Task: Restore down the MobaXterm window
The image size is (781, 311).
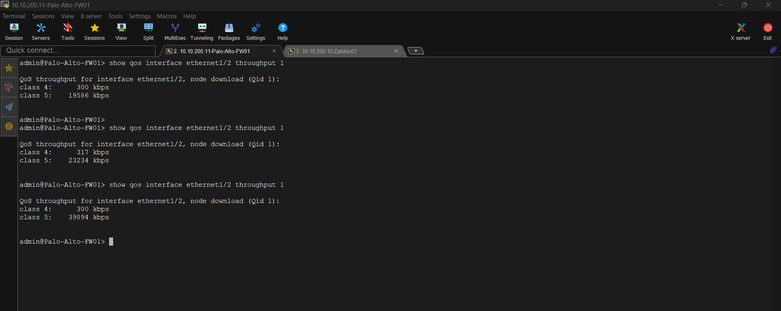Action: [x=744, y=5]
